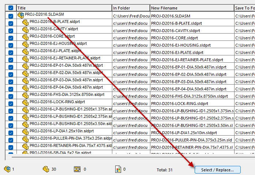Sort by the Title column header

[62, 8]
